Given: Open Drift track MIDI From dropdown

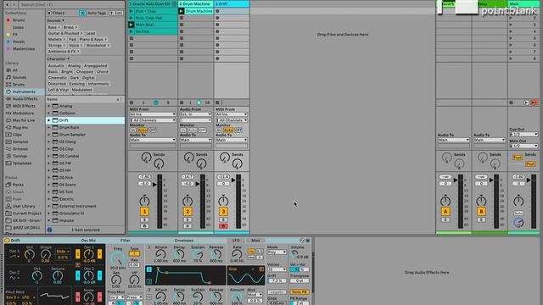Looking at the screenshot, I should click(232, 114).
